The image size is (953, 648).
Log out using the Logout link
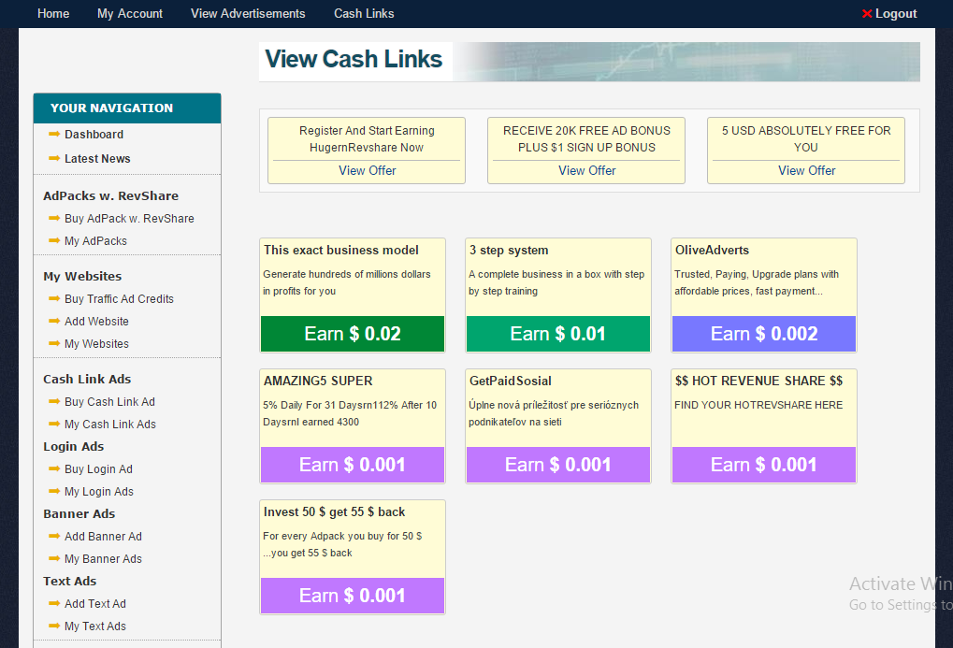pyautogui.click(x=896, y=13)
